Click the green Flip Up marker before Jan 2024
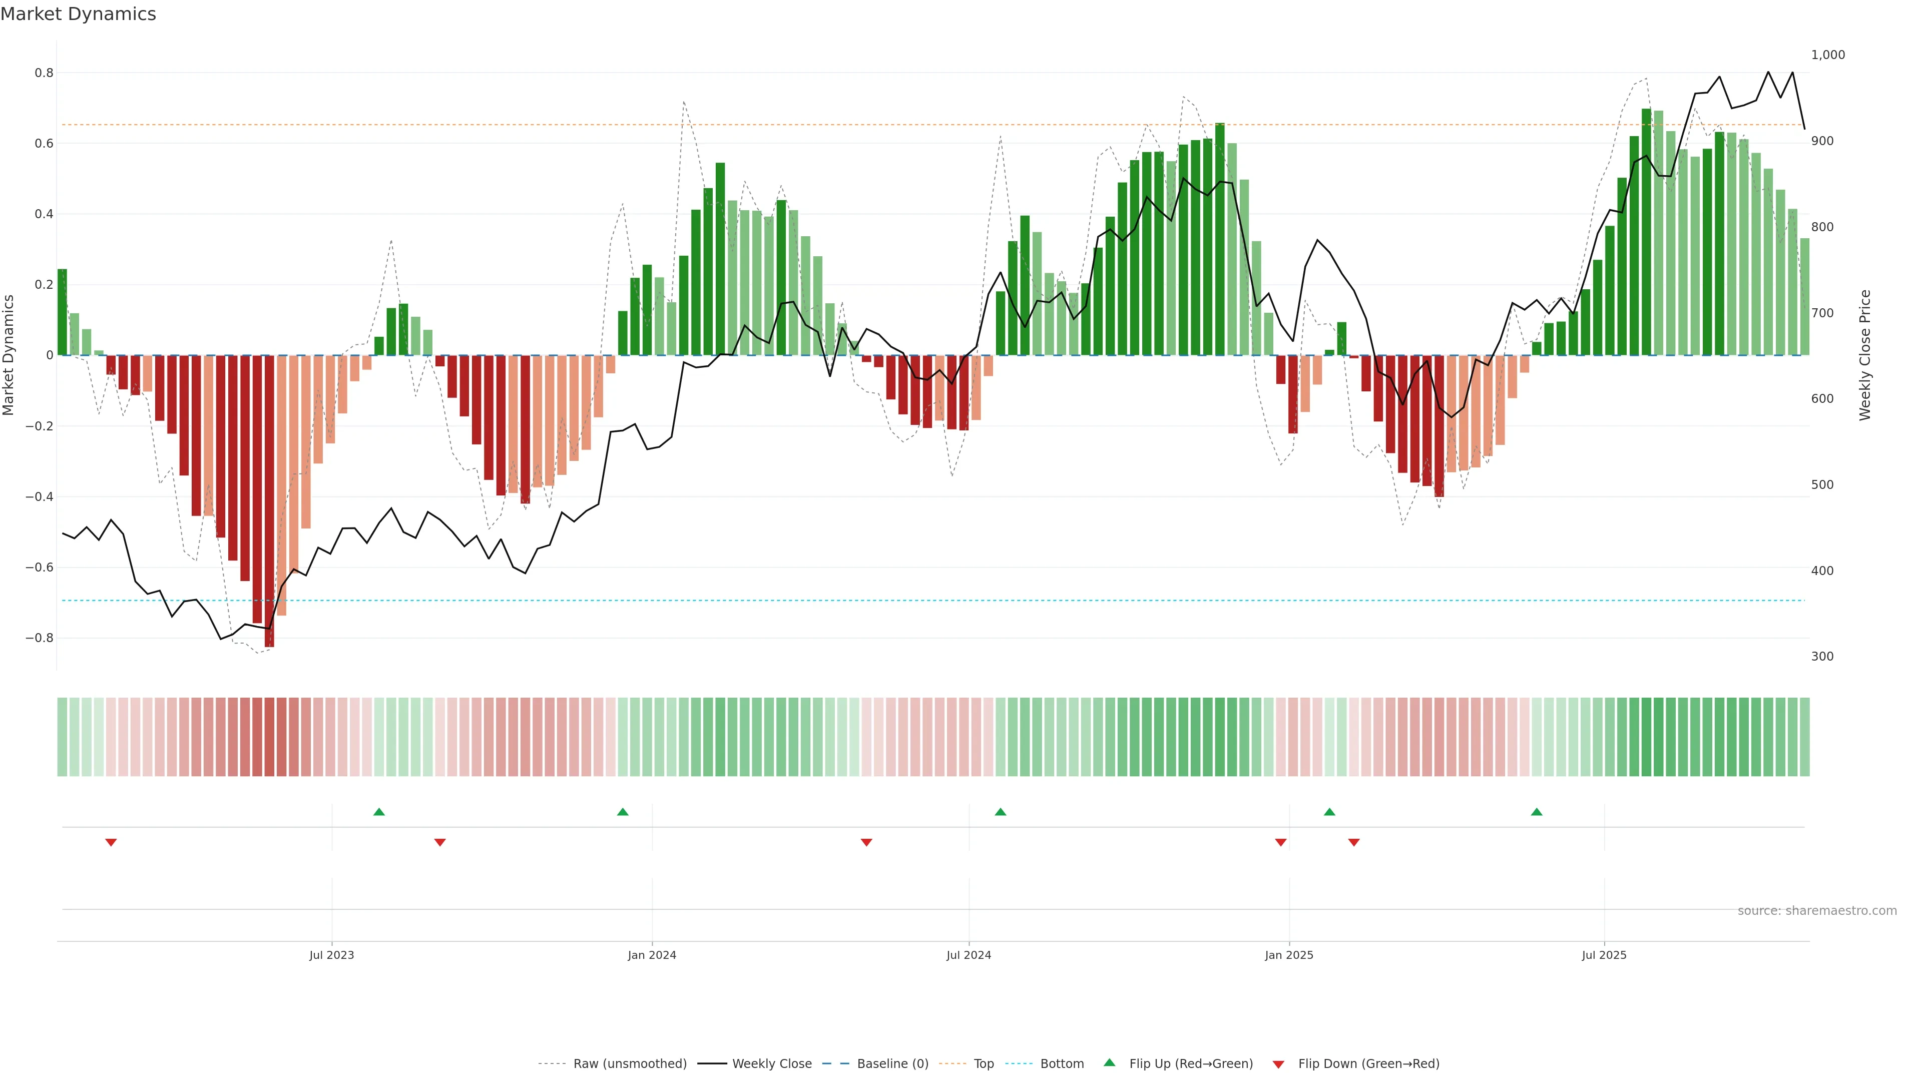Image resolution: width=1922 pixels, height=1081 pixels. tap(623, 812)
